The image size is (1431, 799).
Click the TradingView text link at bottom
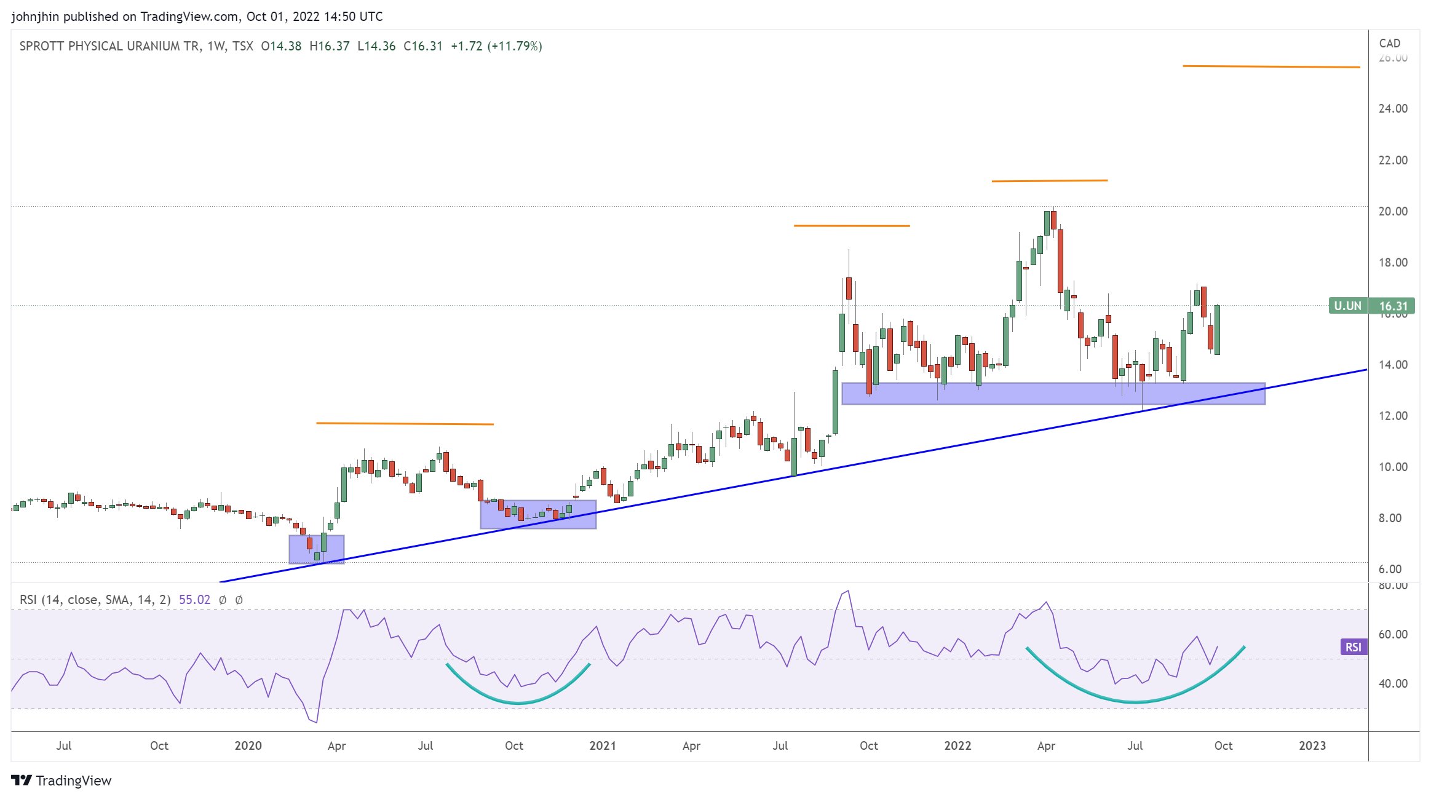pos(73,781)
